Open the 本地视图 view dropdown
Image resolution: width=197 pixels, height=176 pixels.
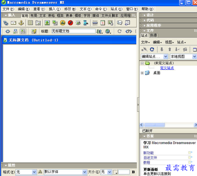click(195, 57)
